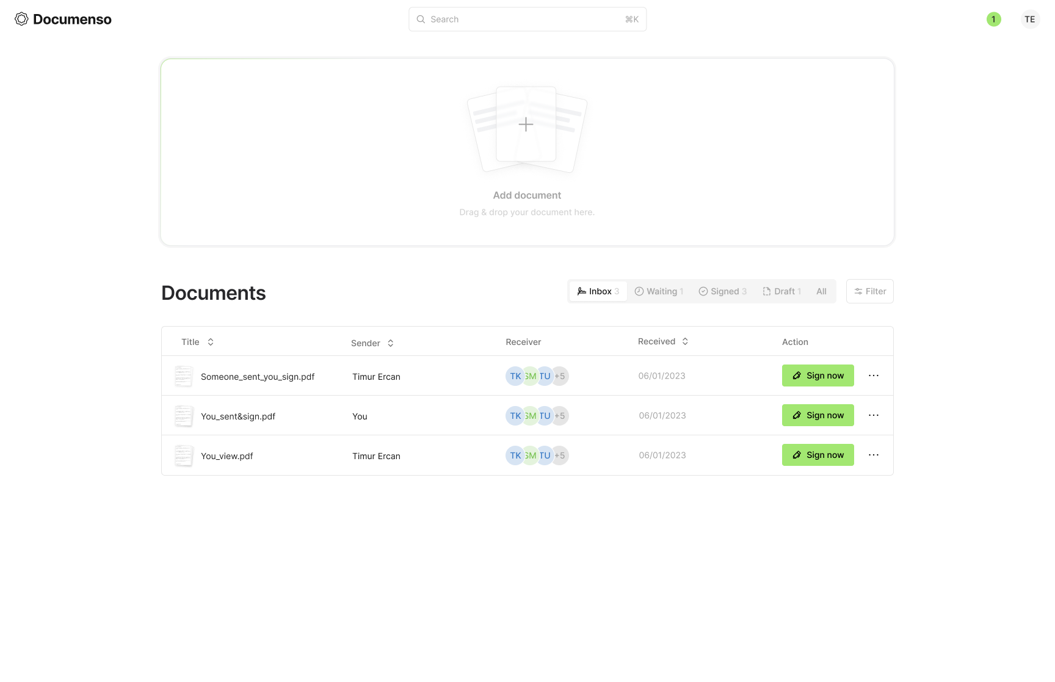Click the pen icon inside the first Sign now button
Screen dimensions: 1055x682
[x=797, y=375]
